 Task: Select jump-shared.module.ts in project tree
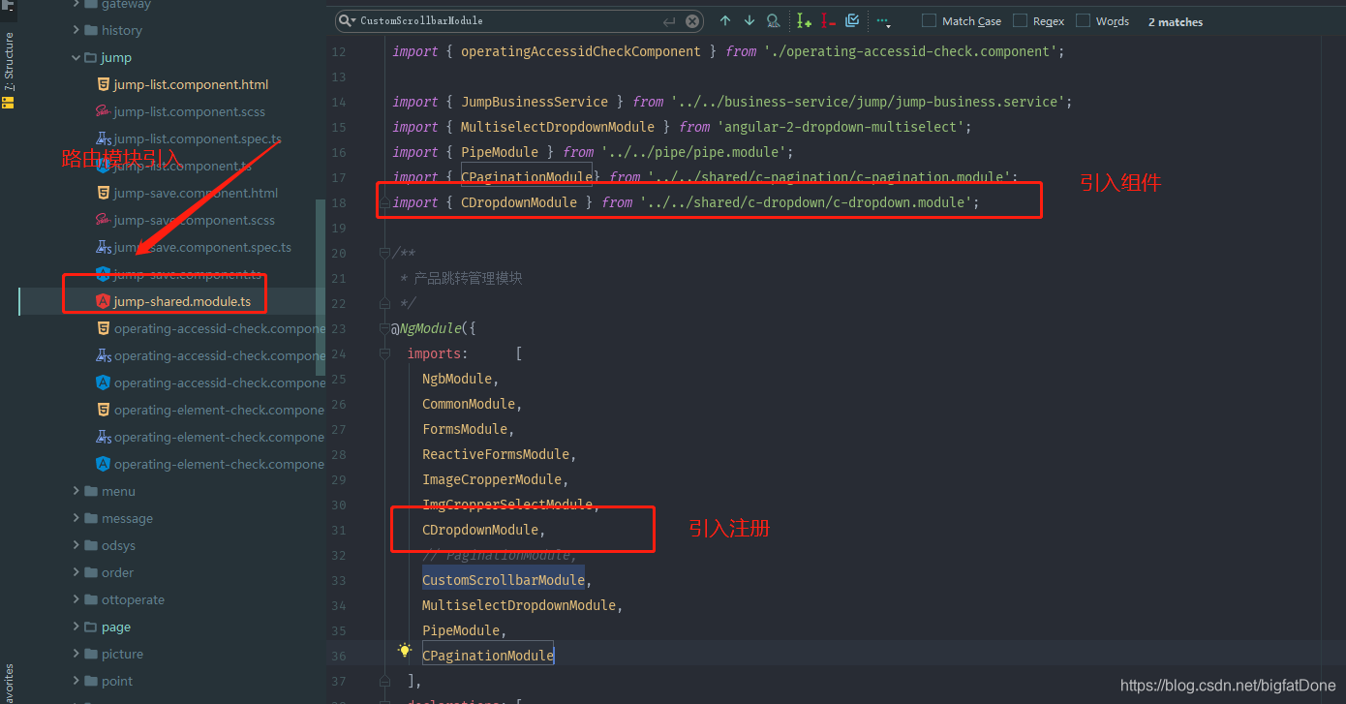[x=182, y=301]
